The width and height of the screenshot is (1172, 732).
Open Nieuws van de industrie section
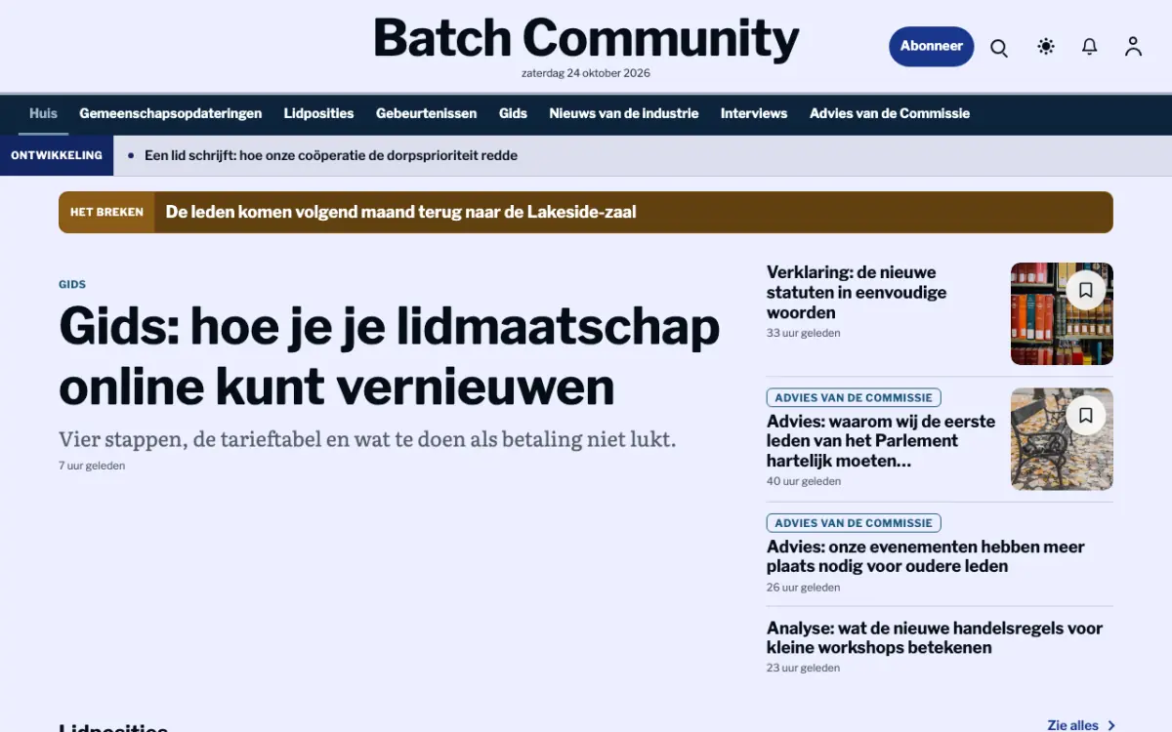coord(624,113)
